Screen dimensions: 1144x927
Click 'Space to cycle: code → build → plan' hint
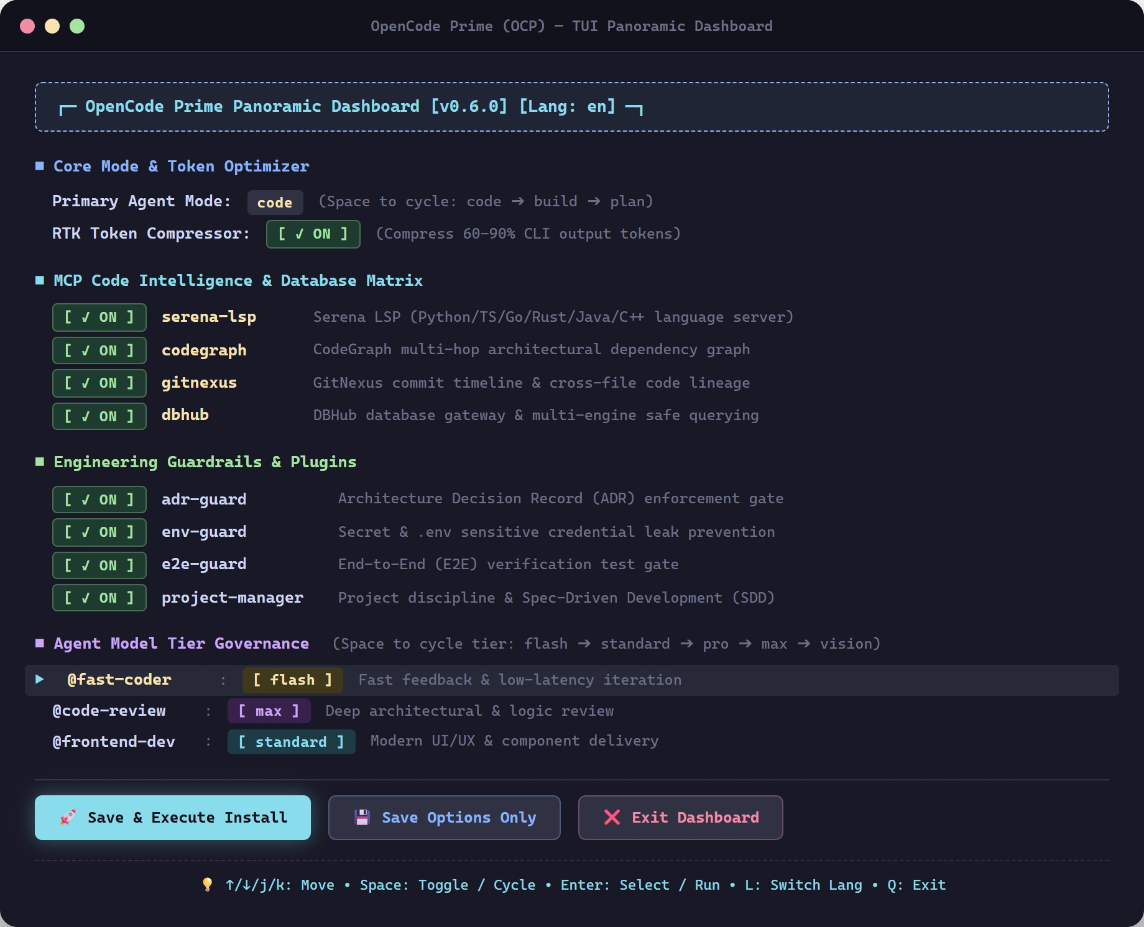(x=486, y=201)
